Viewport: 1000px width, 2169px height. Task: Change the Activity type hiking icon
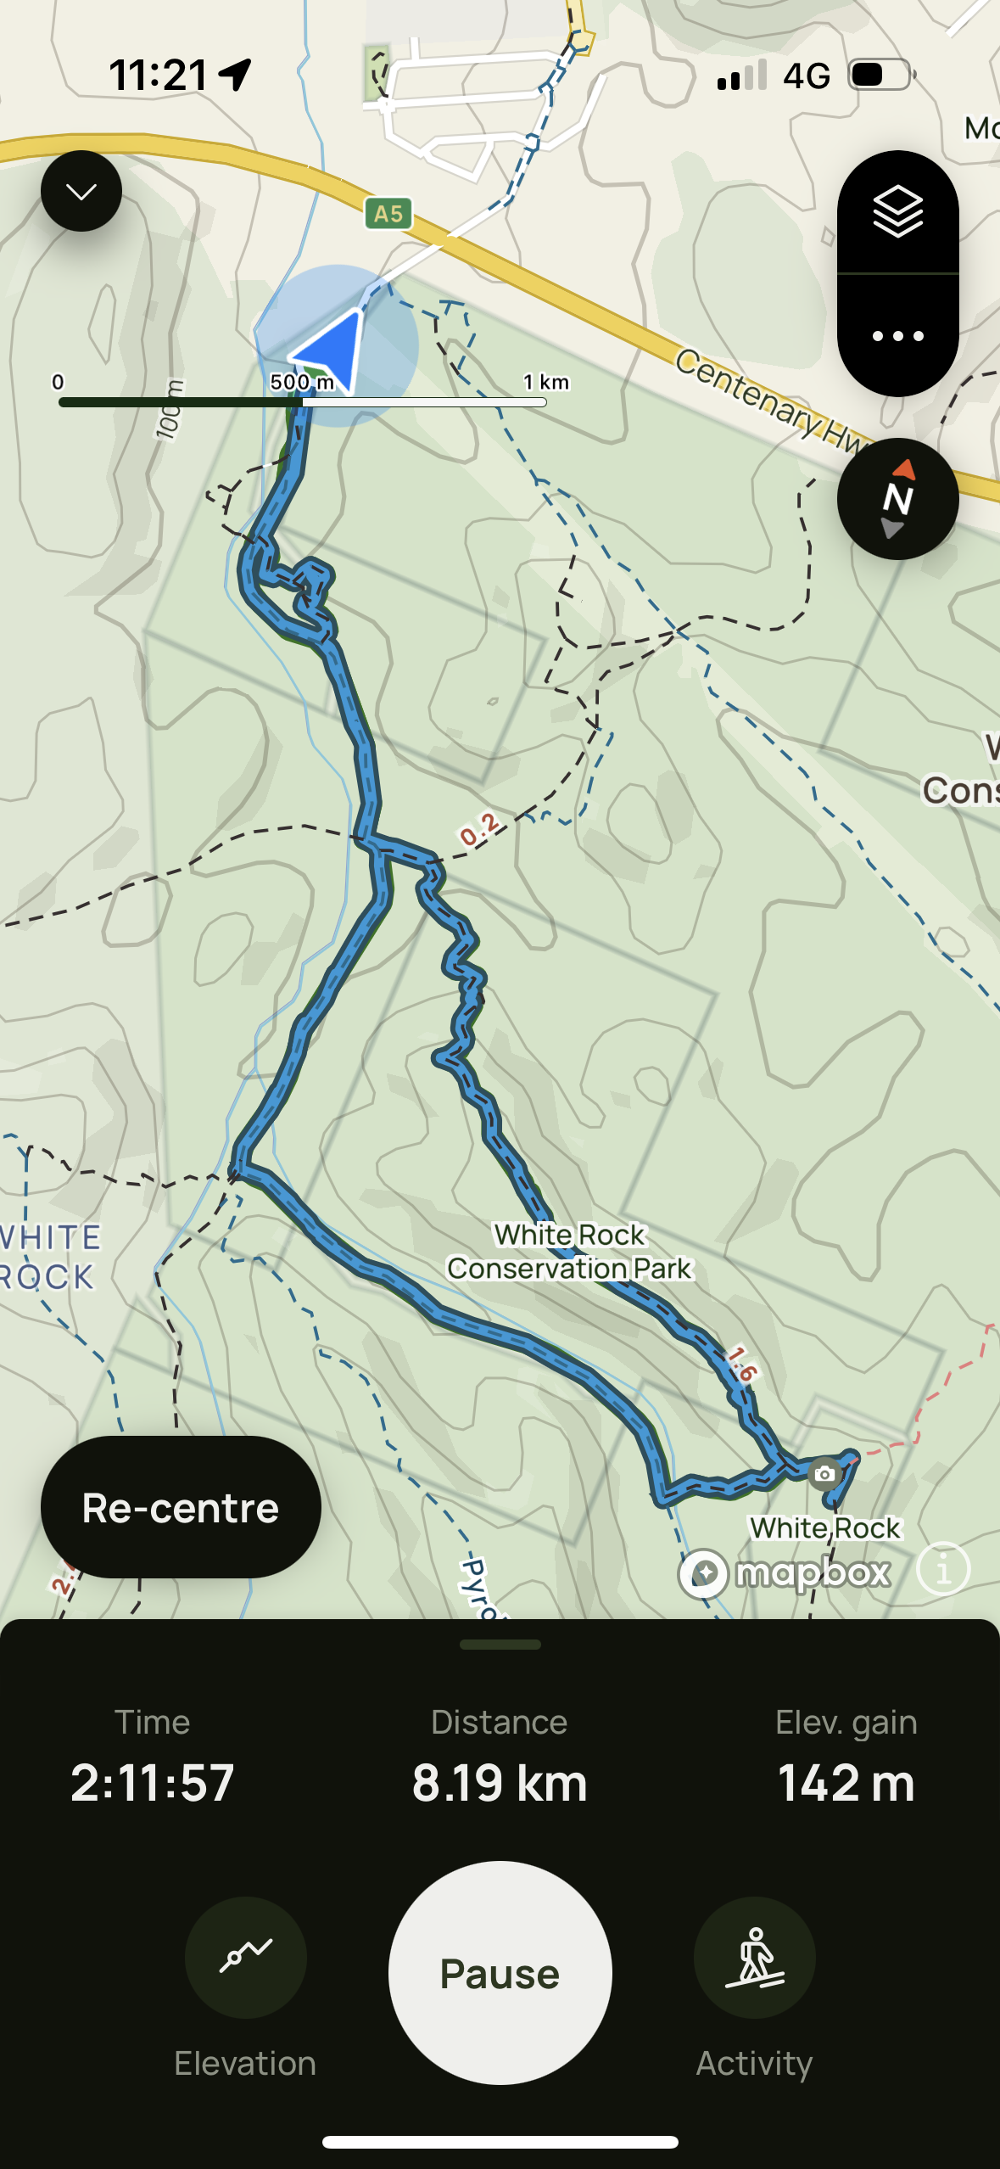[755, 1957]
